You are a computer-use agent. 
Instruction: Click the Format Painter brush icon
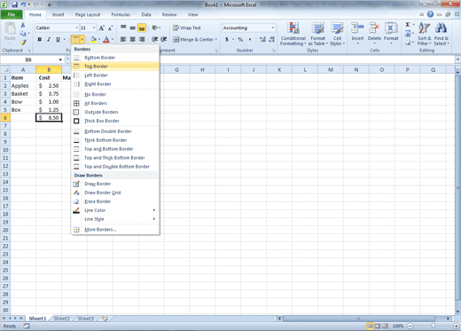(x=23, y=42)
